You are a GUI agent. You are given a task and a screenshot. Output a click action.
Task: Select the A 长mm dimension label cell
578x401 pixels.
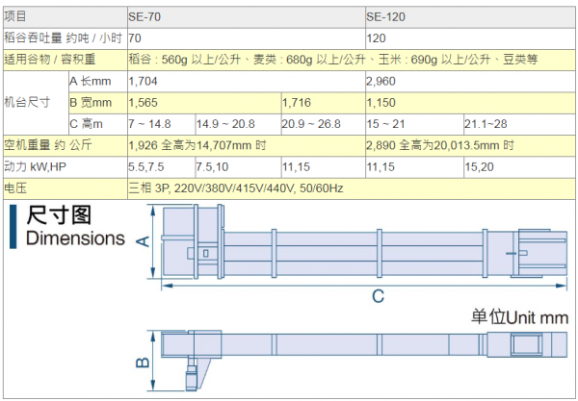point(95,81)
